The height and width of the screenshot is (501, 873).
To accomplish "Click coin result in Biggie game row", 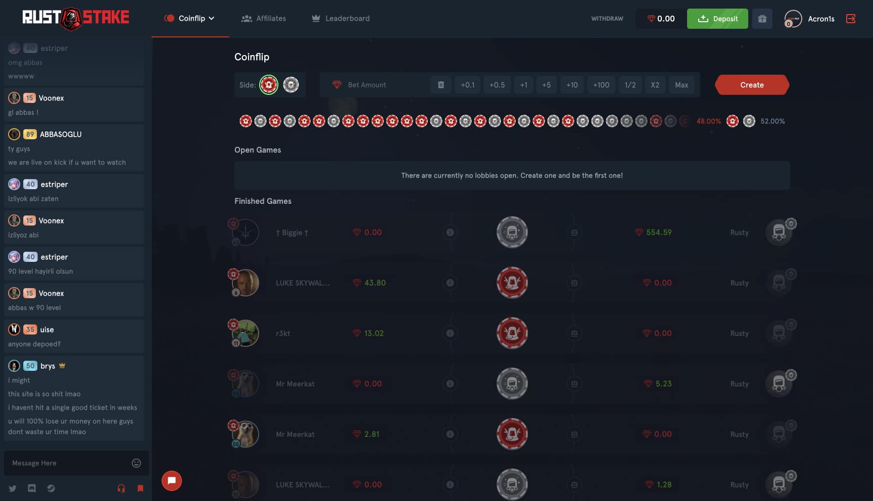I will point(512,233).
